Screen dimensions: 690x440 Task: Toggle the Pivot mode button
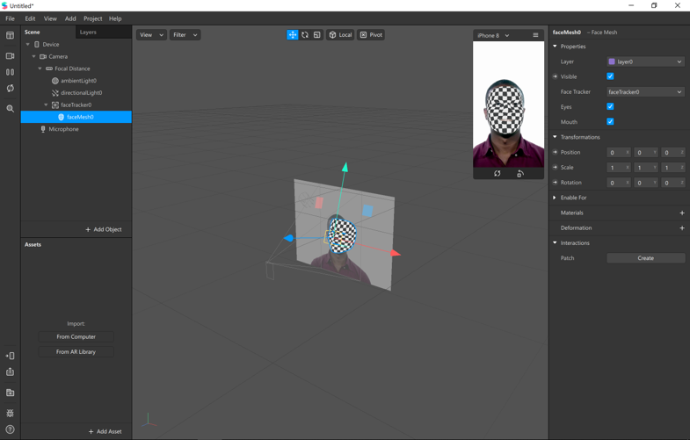click(x=371, y=35)
